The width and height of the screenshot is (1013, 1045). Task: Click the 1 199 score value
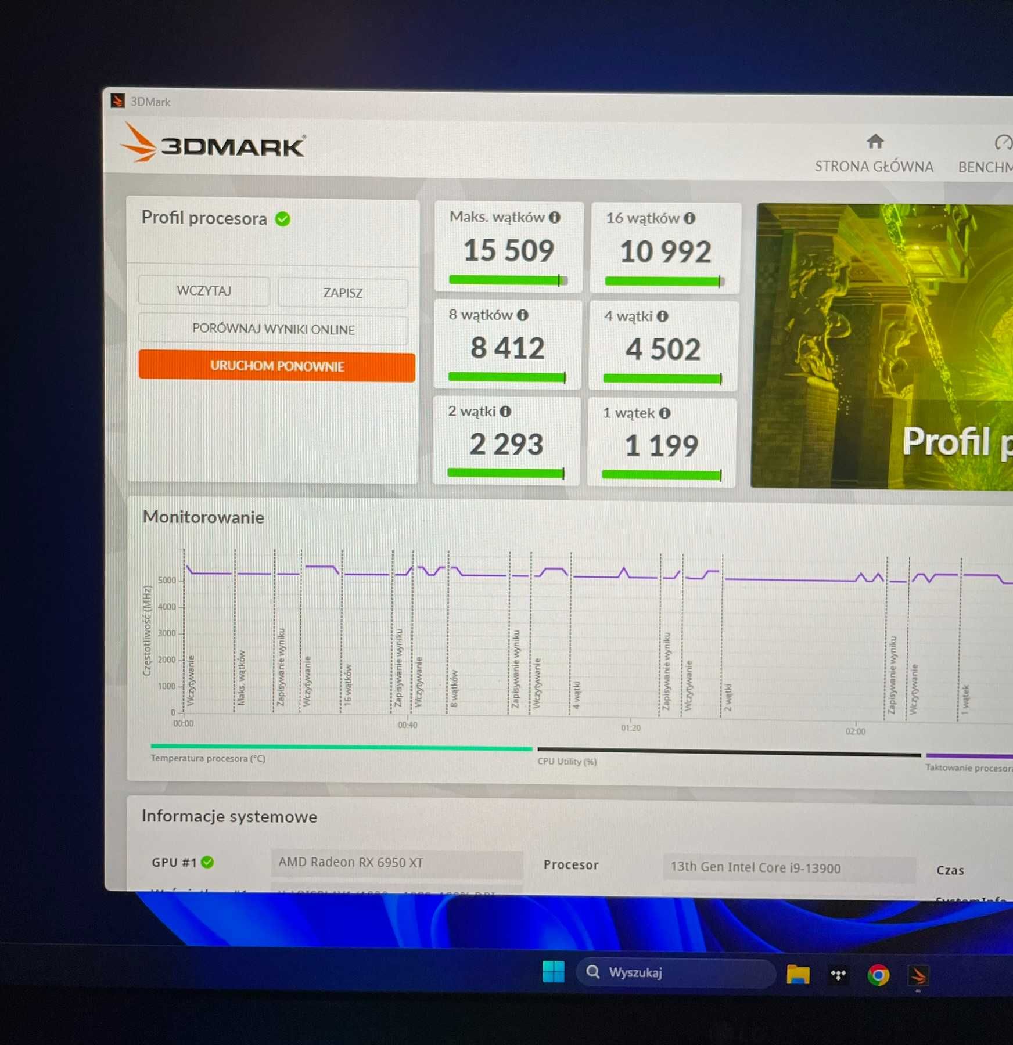tap(661, 446)
